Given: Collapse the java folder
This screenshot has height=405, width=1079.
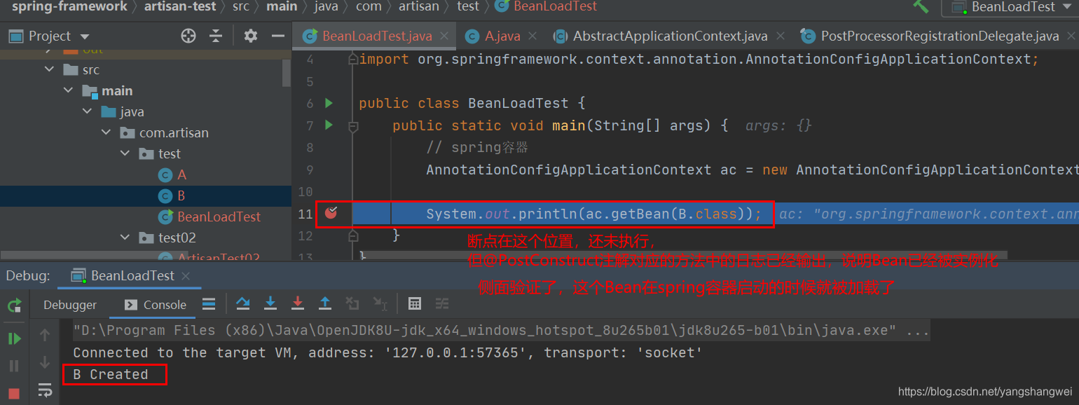Looking at the screenshot, I should (87, 111).
